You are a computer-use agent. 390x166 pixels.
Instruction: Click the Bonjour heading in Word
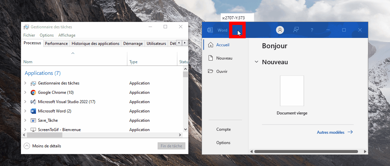pyautogui.click(x=275, y=46)
